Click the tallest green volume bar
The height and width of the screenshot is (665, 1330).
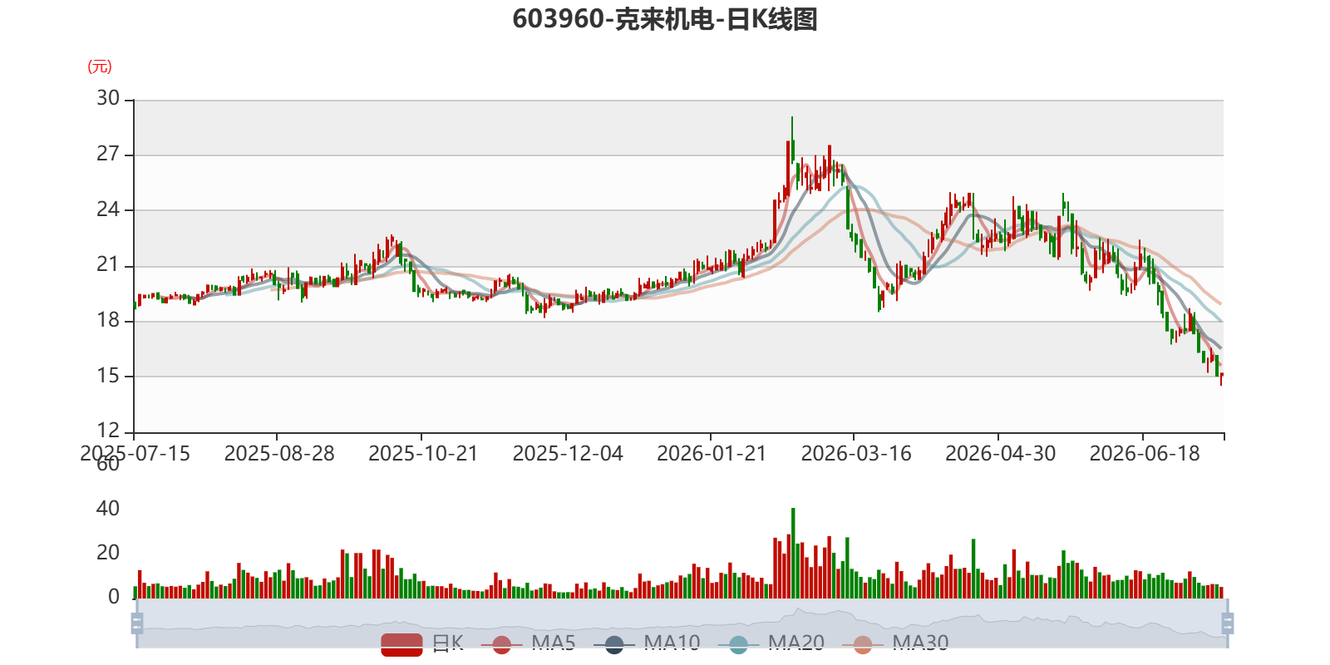pos(793,553)
